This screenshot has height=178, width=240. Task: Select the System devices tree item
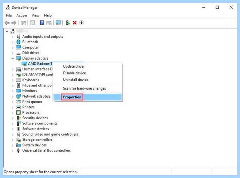34,145
